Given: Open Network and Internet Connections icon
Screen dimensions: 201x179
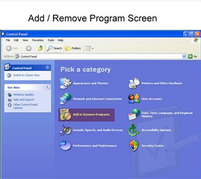Looking at the screenshot, I should tap(66, 99).
